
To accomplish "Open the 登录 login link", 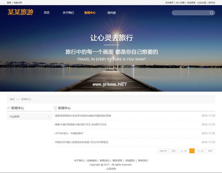I will pyautogui.click(x=9, y=2).
